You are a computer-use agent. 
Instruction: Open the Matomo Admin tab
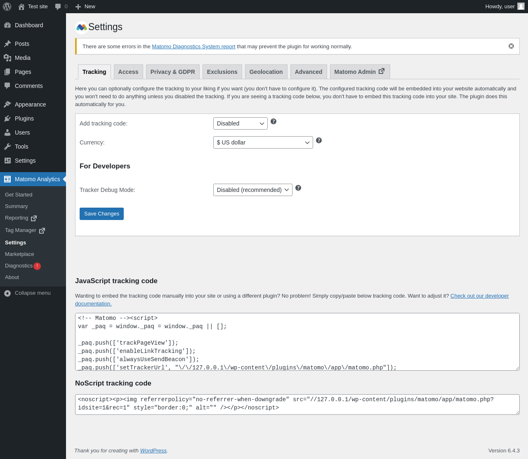pos(360,72)
